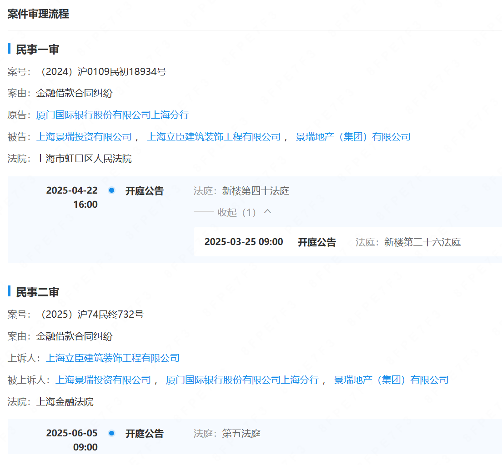Click the date 2025-06-05 09:00

[72, 440]
